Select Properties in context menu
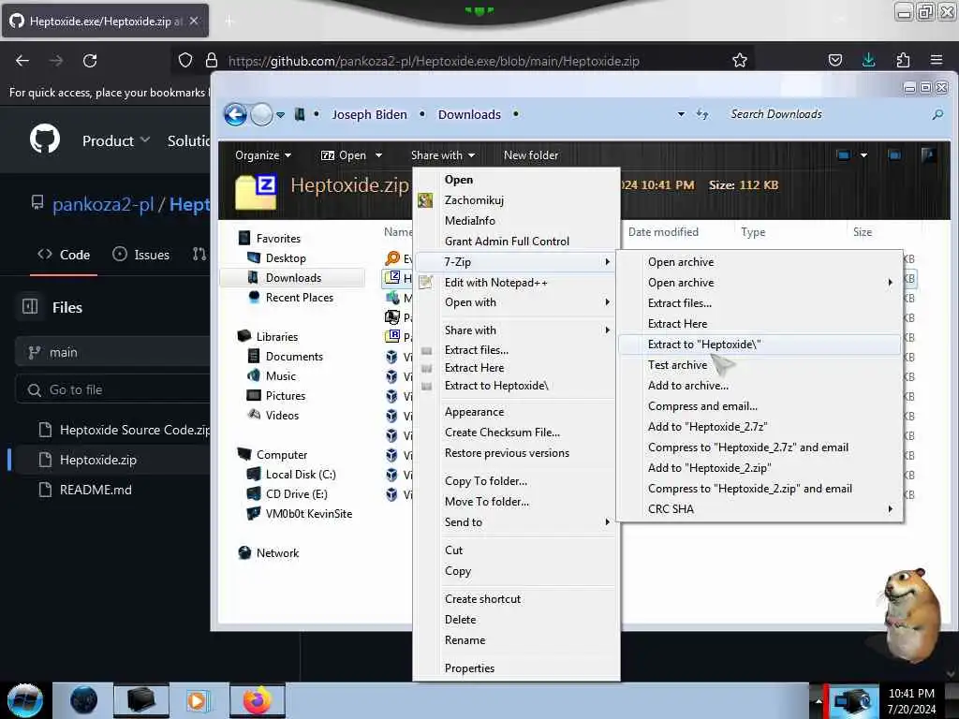 tap(516, 668)
